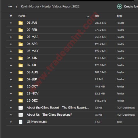Image resolution: width=138 pixels, height=138 pixels.
Task: Click the Gil Morales.txt text file icon
Action: (21, 122)
